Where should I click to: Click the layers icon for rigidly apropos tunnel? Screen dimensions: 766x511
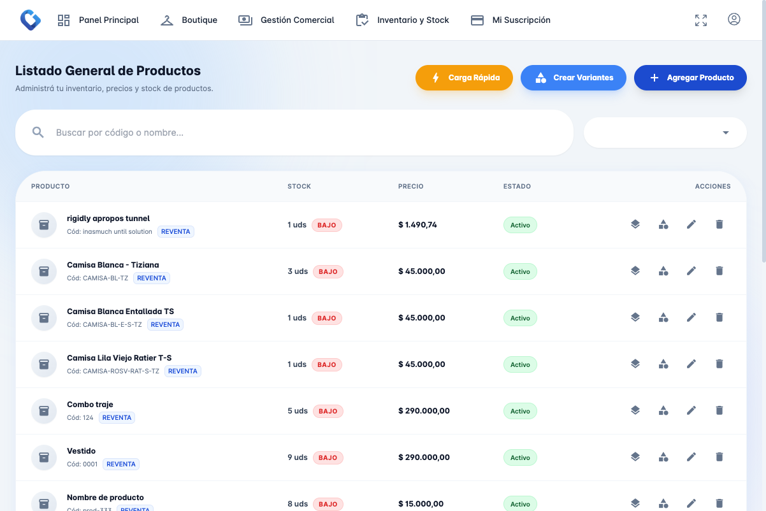pyautogui.click(x=635, y=224)
